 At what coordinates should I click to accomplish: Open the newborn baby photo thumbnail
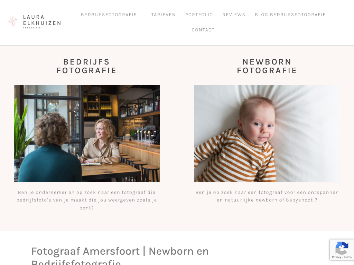click(267, 134)
